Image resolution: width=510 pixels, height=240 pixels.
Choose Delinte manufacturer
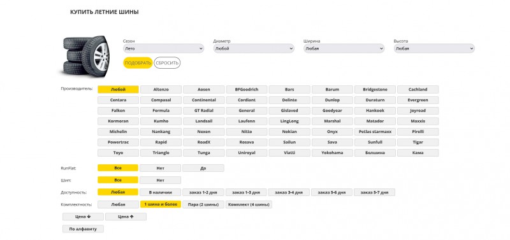click(x=289, y=100)
